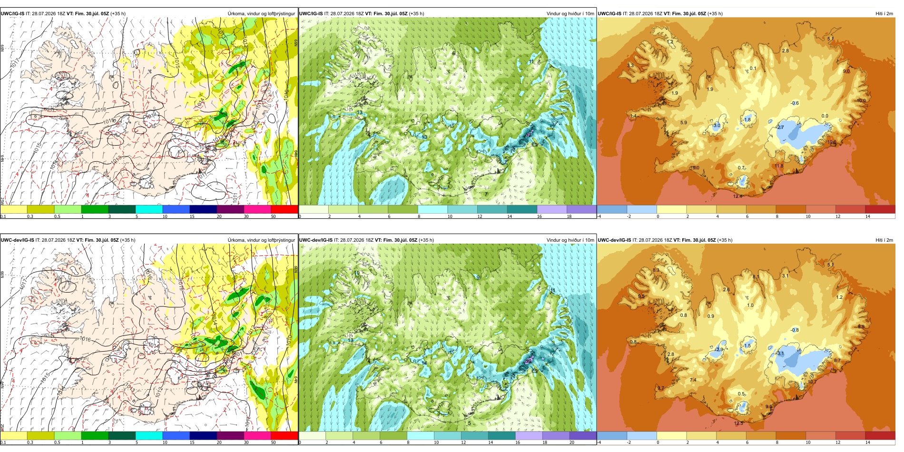Click the 'Hiti í 2m' title on UWC panel
Image resolution: width=904 pixels, height=452 pixels.
point(884,13)
